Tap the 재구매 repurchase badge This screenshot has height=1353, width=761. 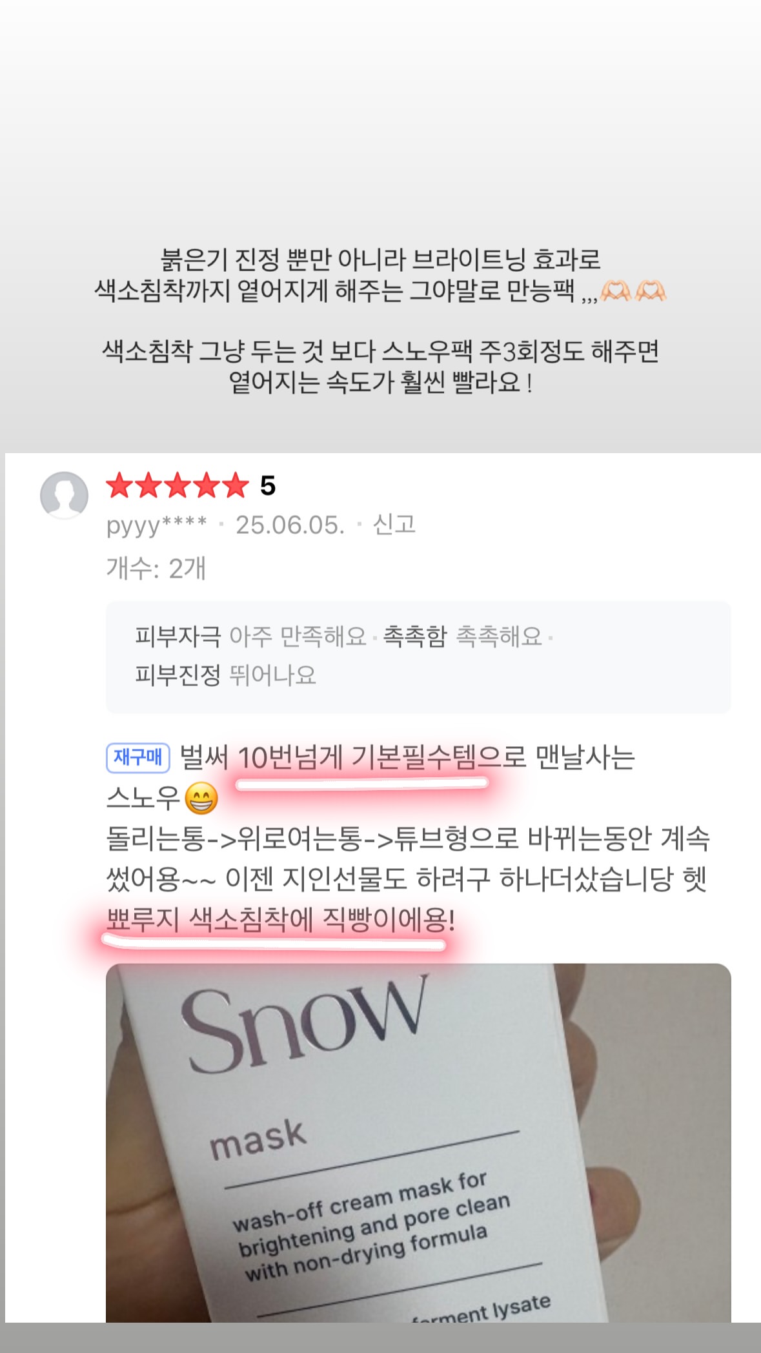tap(138, 757)
